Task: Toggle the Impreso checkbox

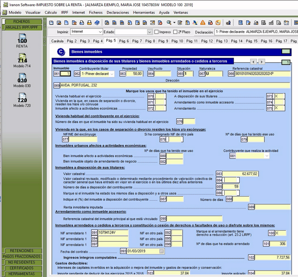Action: tap(157, 32)
